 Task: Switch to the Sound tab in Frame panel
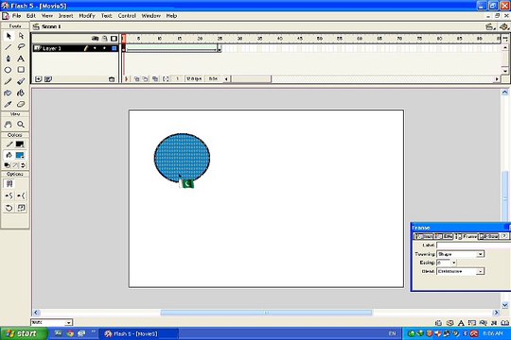point(488,236)
